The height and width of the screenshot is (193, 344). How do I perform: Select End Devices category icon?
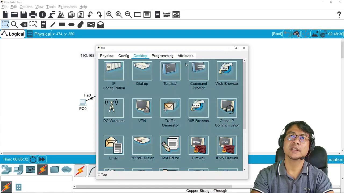click(x=18, y=170)
